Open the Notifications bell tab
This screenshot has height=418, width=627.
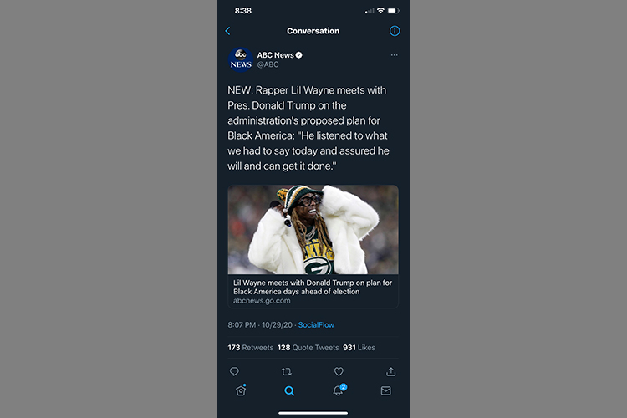pyautogui.click(x=339, y=390)
